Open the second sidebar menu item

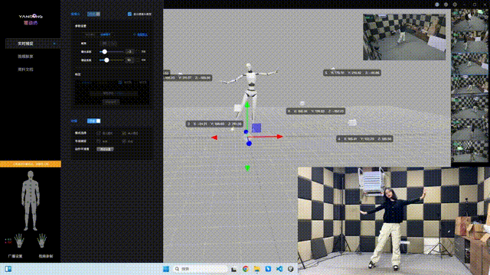click(x=25, y=57)
